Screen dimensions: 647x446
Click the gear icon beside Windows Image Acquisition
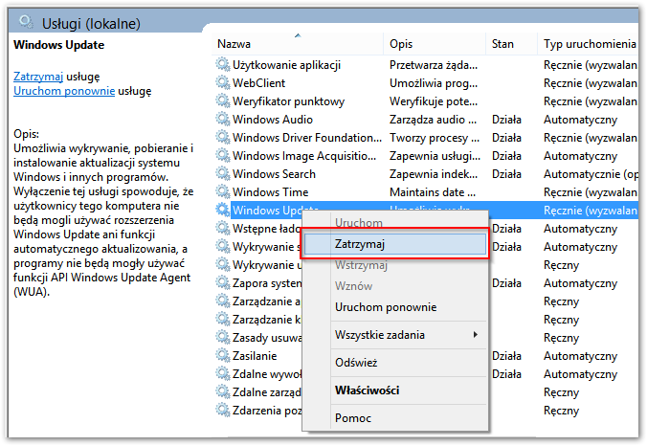coord(223,155)
